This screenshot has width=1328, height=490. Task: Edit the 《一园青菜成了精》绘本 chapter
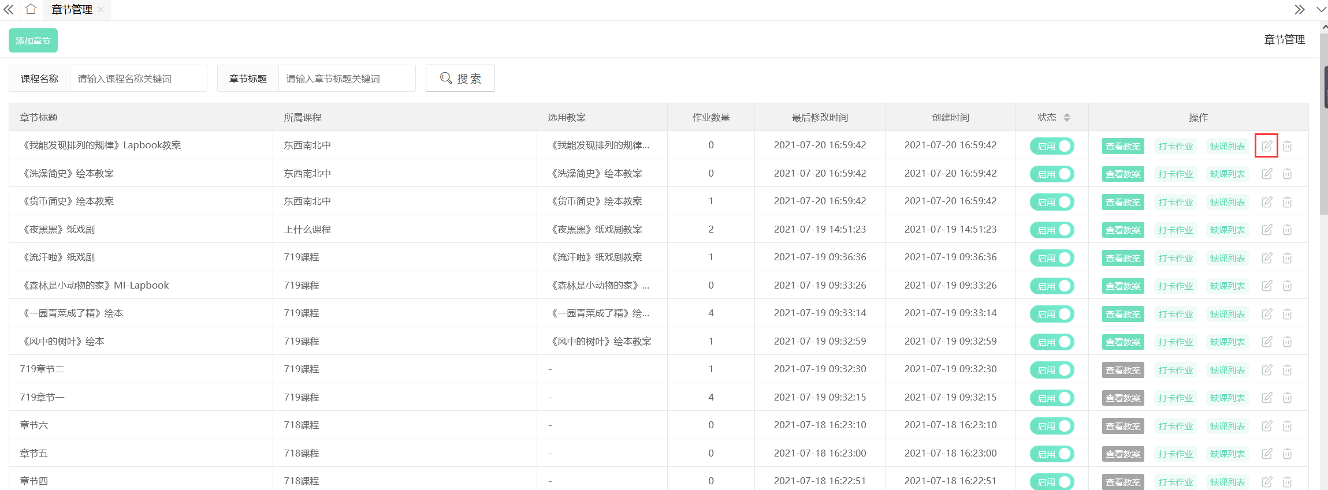1267,314
